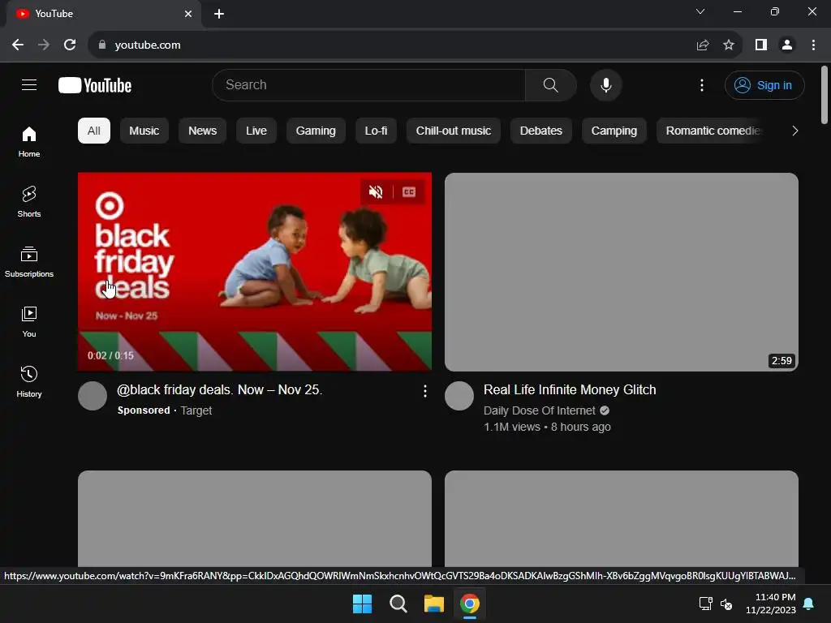The image size is (831, 623).
Task: Click the address bar URL youtube.com
Action: click(x=148, y=45)
